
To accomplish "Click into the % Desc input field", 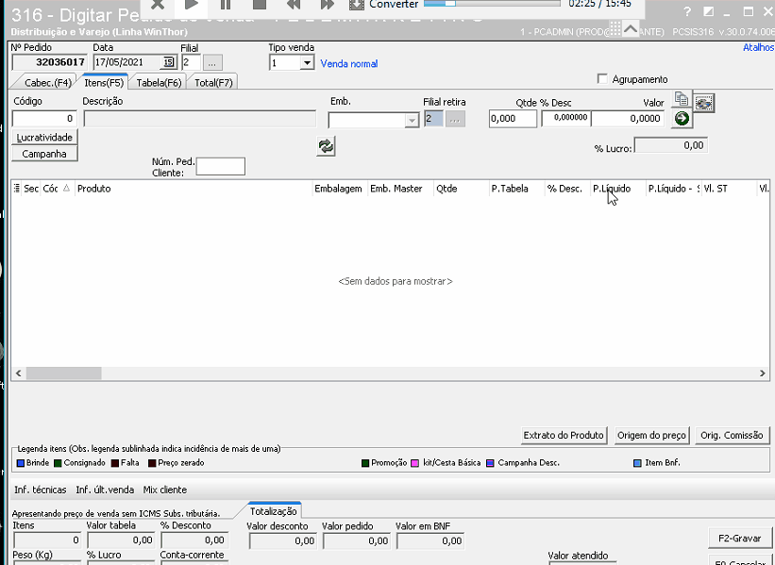I will [x=566, y=118].
